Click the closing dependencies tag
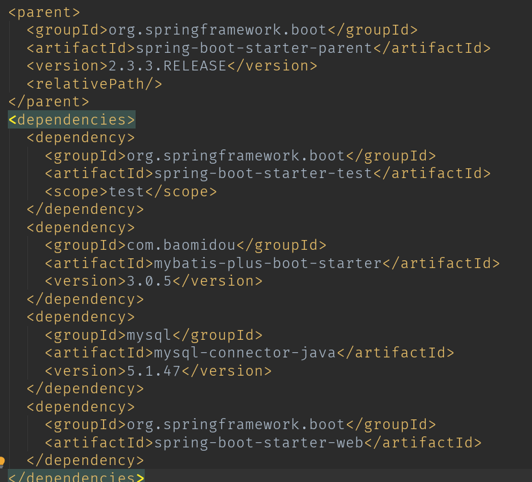The width and height of the screenshot is (532, 482). (x=76, y=477)
